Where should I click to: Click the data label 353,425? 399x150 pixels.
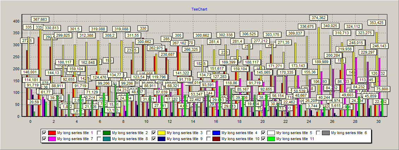376,23
